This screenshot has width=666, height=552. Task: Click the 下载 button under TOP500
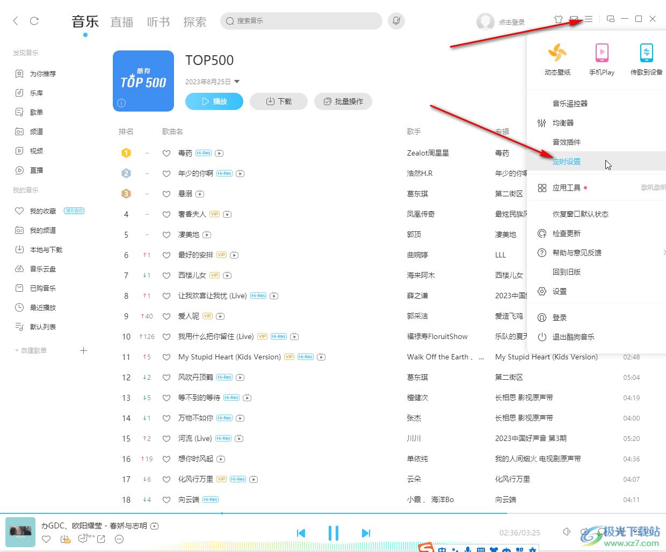[x=279, y=101]
